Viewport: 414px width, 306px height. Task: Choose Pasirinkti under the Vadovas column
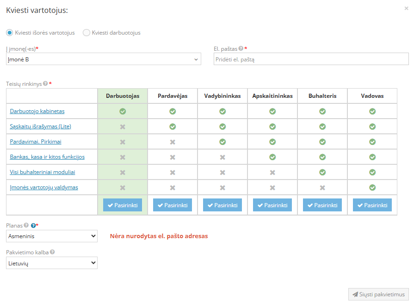pos(372,205)
